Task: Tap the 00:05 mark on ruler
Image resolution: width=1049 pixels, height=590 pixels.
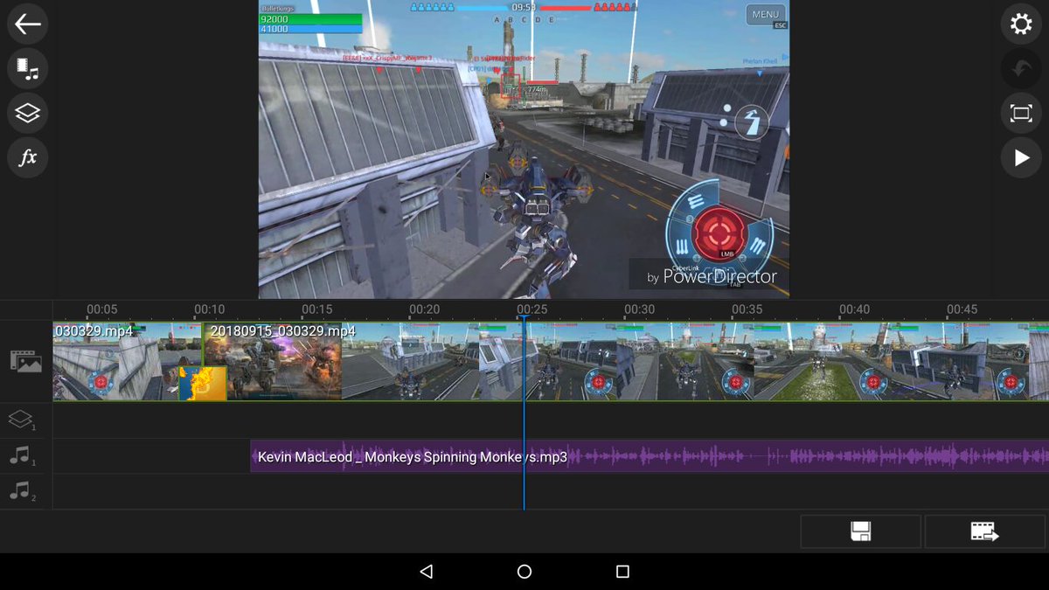Action: (101, 309)
